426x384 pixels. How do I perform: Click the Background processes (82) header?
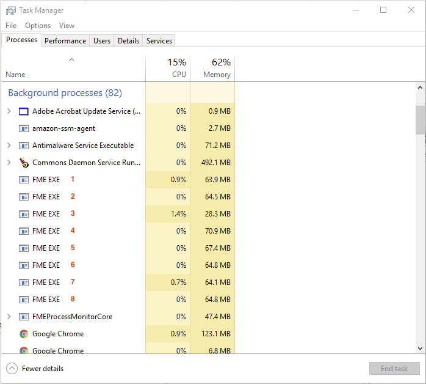(65, 93)
